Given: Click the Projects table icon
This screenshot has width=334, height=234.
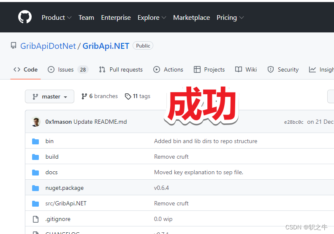Looking at the screenshot, I should pos(197,69).
